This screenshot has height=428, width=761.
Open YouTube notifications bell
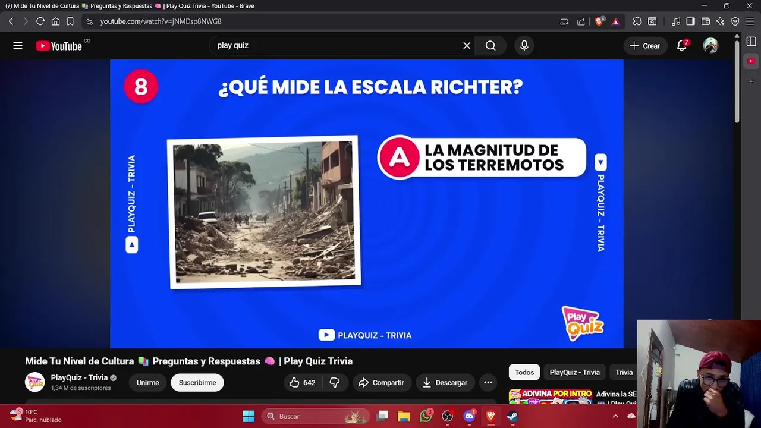[x=682, y=46]
